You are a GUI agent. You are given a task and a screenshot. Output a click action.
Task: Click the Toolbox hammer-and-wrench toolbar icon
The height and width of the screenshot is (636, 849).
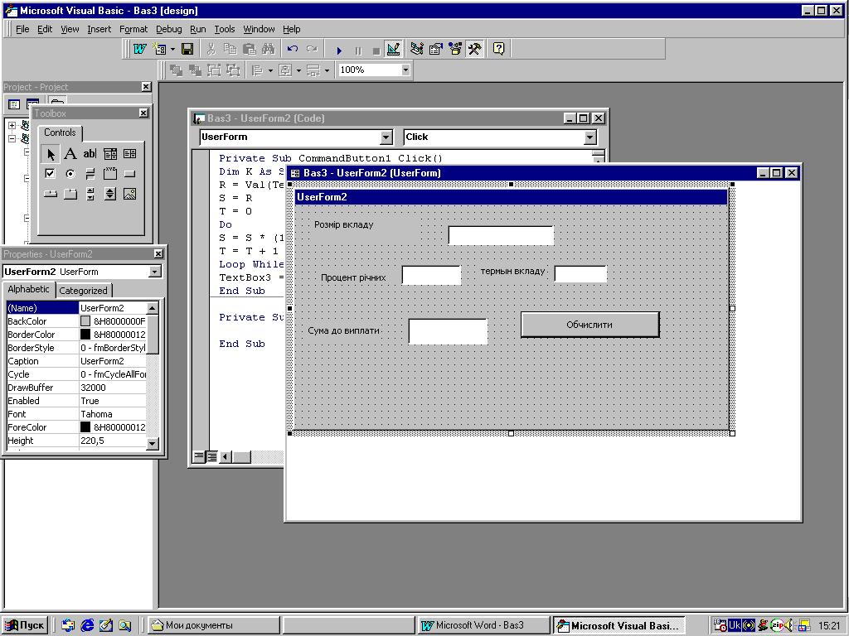tap(474, 49)
